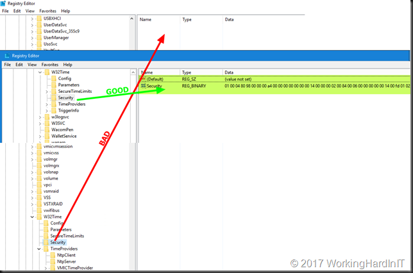Open the File menu of the back window

(x=5, y=11)
